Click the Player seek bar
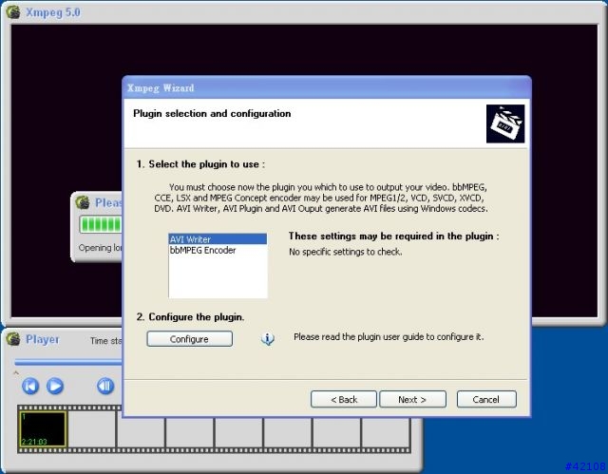This screenshot has height=474, width=608. coord(68,362)
